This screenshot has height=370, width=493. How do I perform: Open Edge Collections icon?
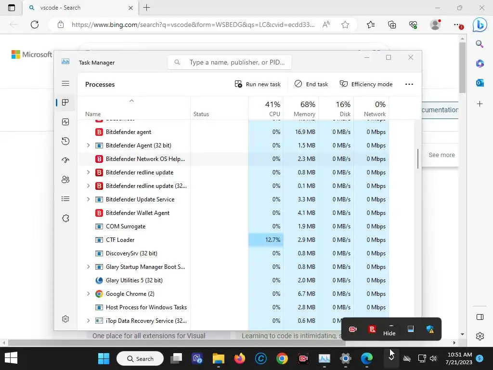pos(392,25)
